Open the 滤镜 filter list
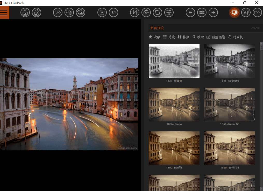This screenshot has width=263, height=191. [169, 37]
